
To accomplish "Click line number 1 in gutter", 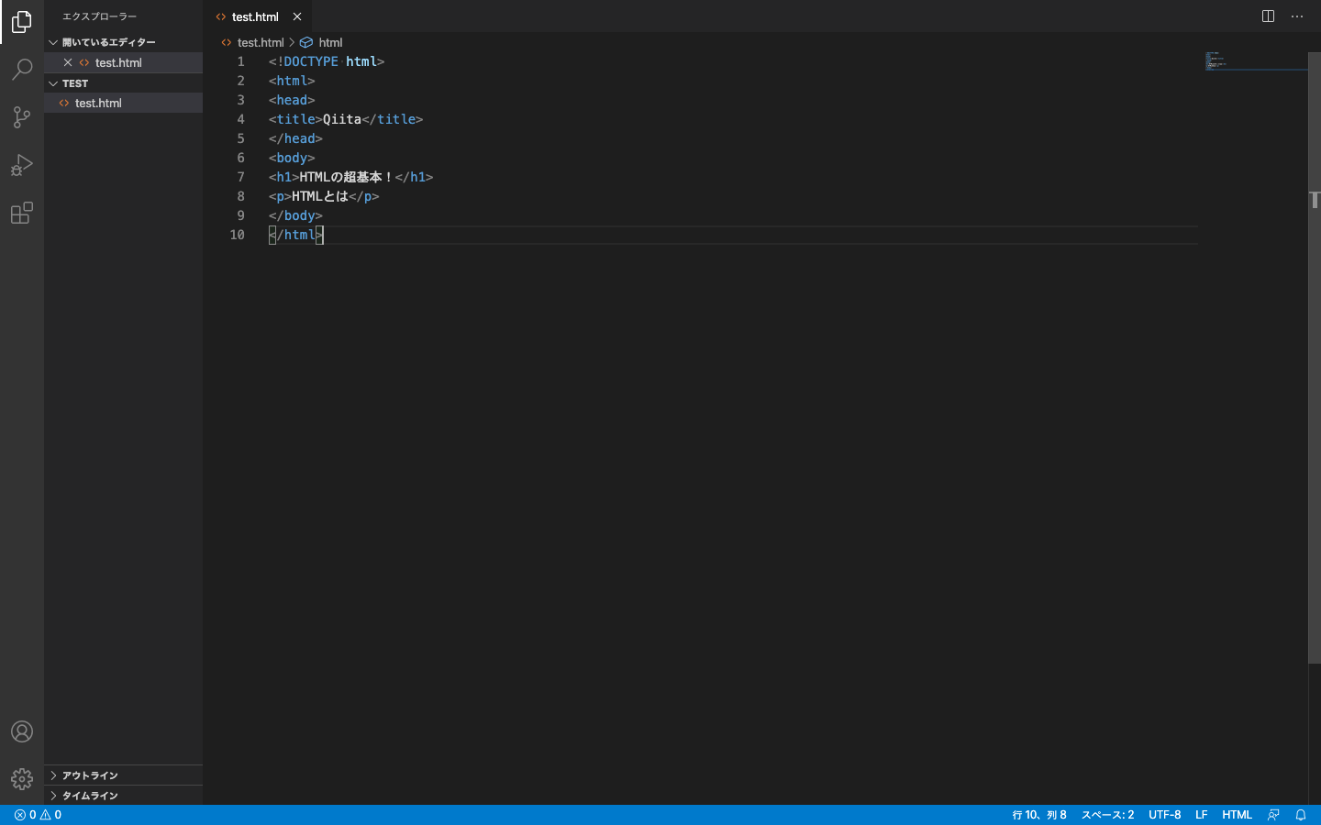I will pyautogui.click(x=241, y=61).
